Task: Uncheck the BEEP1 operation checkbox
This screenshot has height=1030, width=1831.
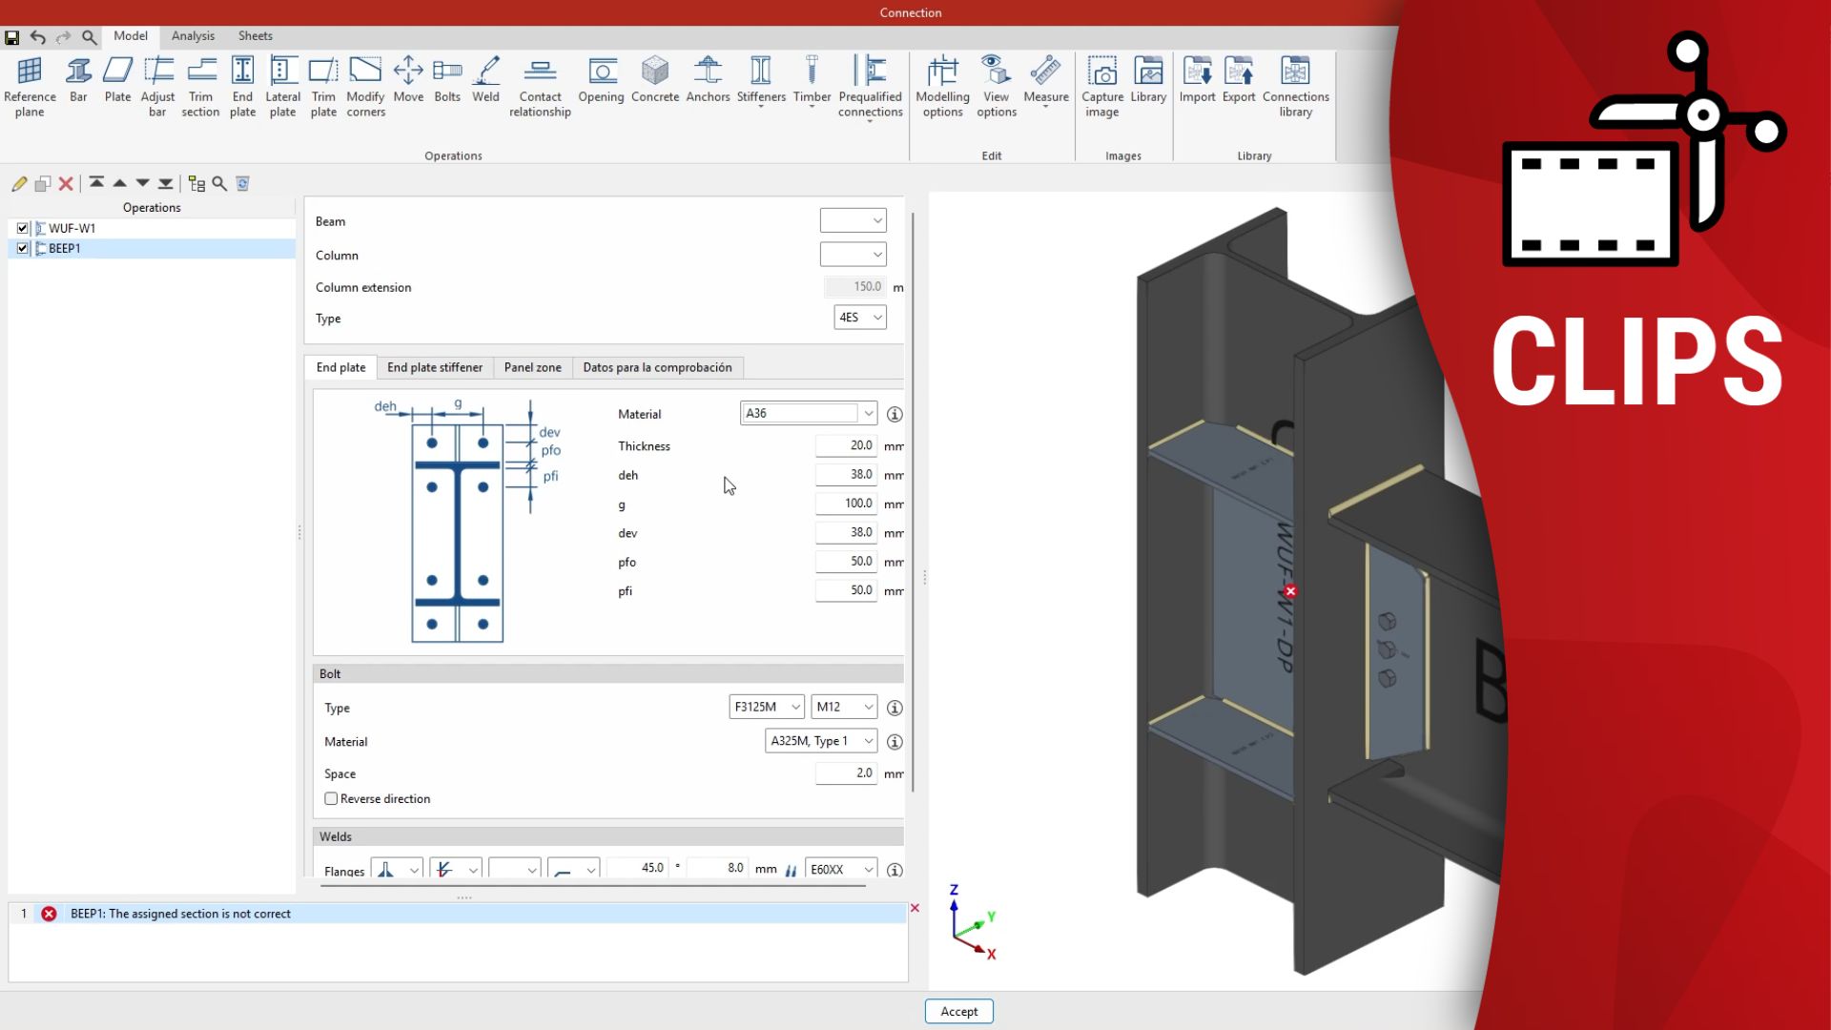Action: [22, 248]
